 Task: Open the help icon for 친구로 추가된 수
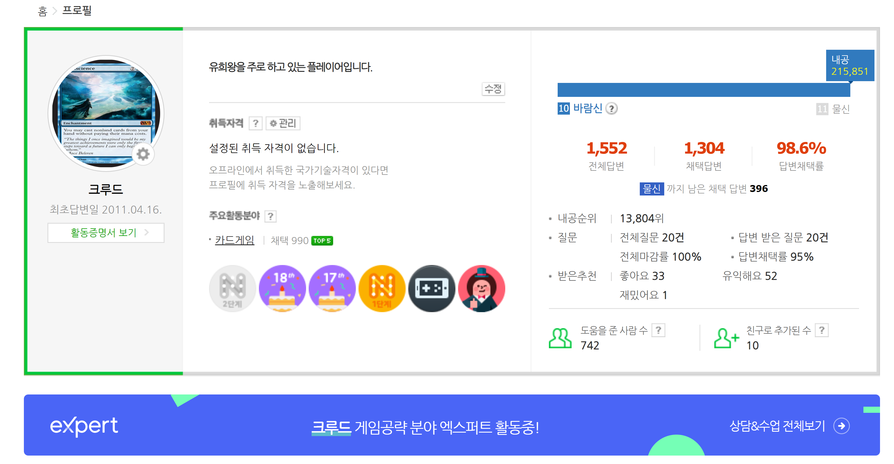[x=821, y=330]
